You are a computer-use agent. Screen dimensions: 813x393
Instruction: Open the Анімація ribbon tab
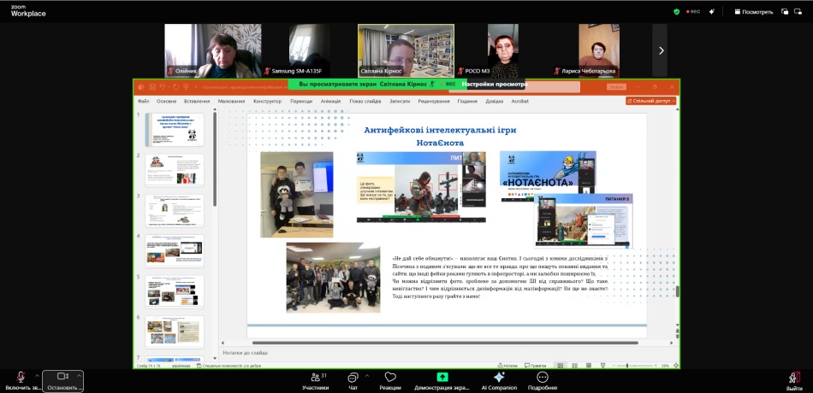(330, 101)
